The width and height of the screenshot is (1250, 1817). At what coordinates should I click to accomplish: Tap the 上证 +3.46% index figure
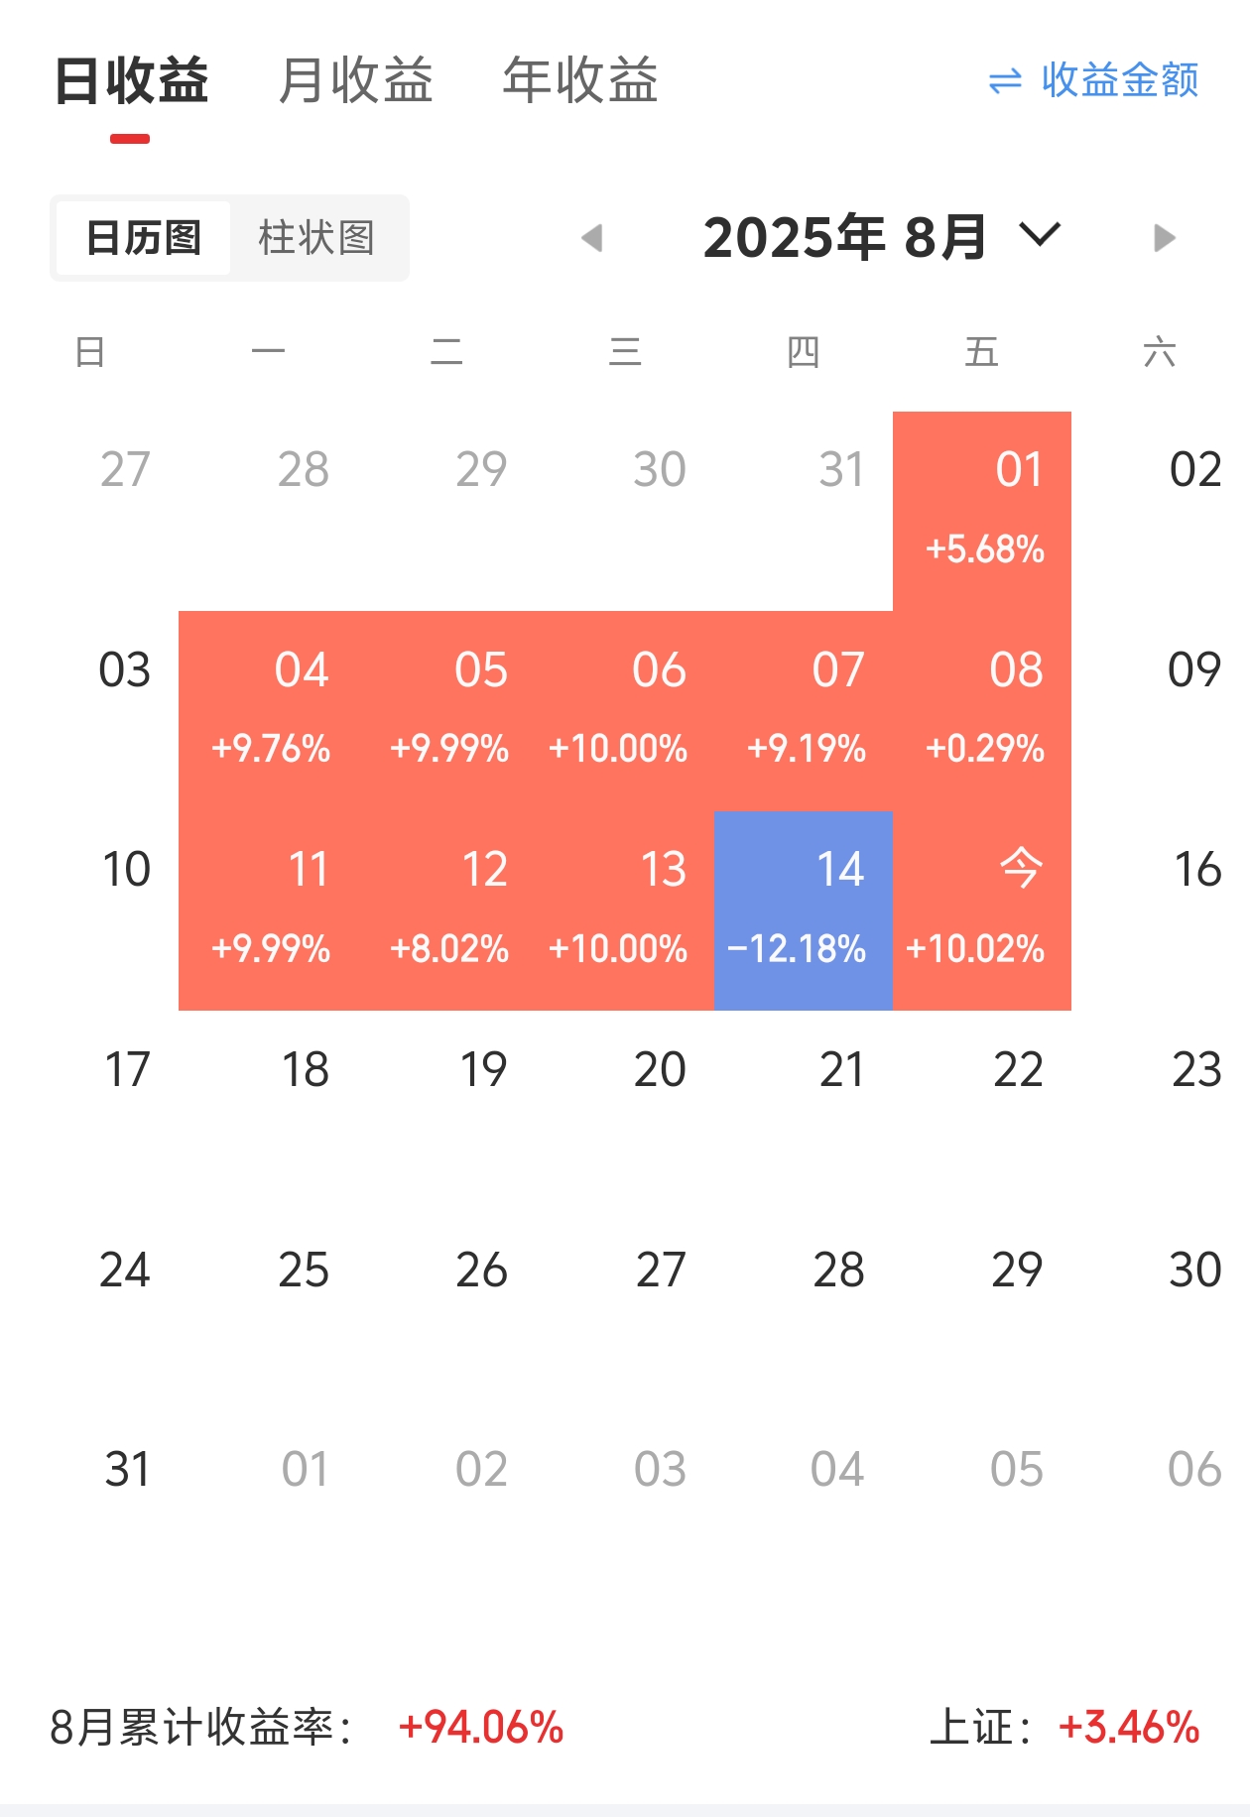(x=1129, y=1727)
